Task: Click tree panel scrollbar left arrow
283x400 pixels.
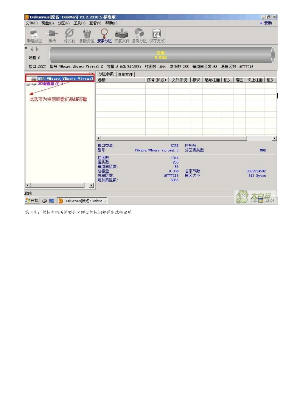Action: [x=28, y=185]
